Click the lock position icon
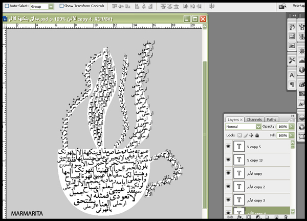307x221 pixels. 251,135
